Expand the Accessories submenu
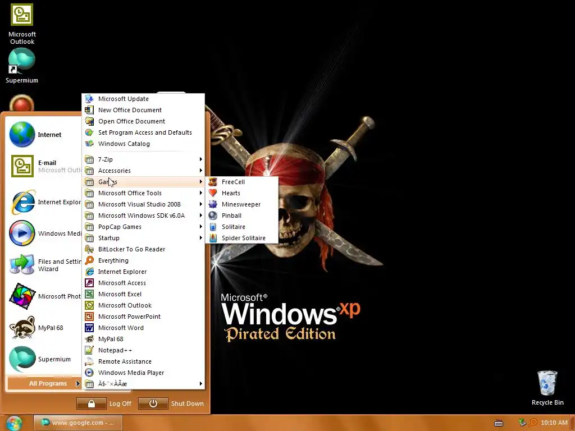575x431 pixels. click(143, 171)
